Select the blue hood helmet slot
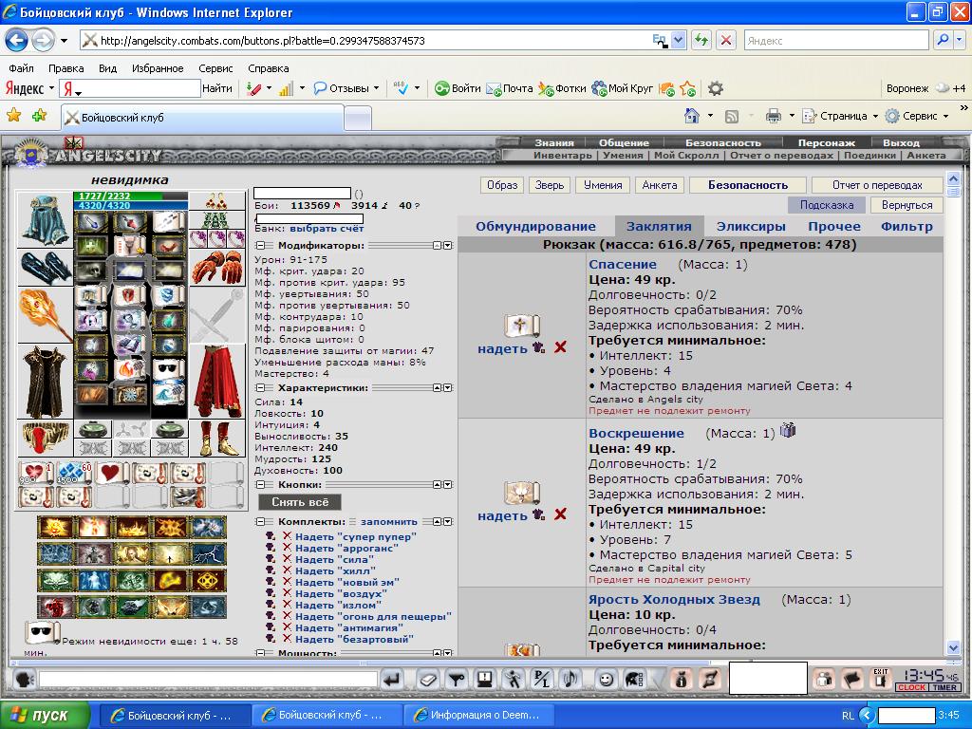This screenshot has width=972, height=729. point(46,220)
